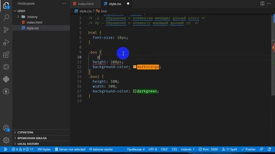Click the editor vertical scrollbar

click(x=273, y=55)
